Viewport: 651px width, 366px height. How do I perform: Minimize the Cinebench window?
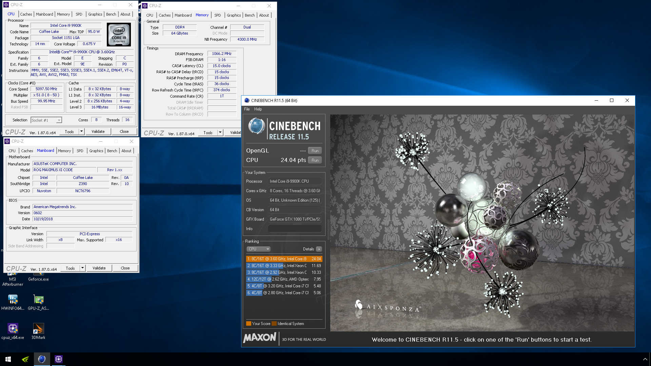(596, 100)
